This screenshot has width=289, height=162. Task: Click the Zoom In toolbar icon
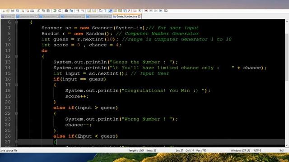[78, 11]
